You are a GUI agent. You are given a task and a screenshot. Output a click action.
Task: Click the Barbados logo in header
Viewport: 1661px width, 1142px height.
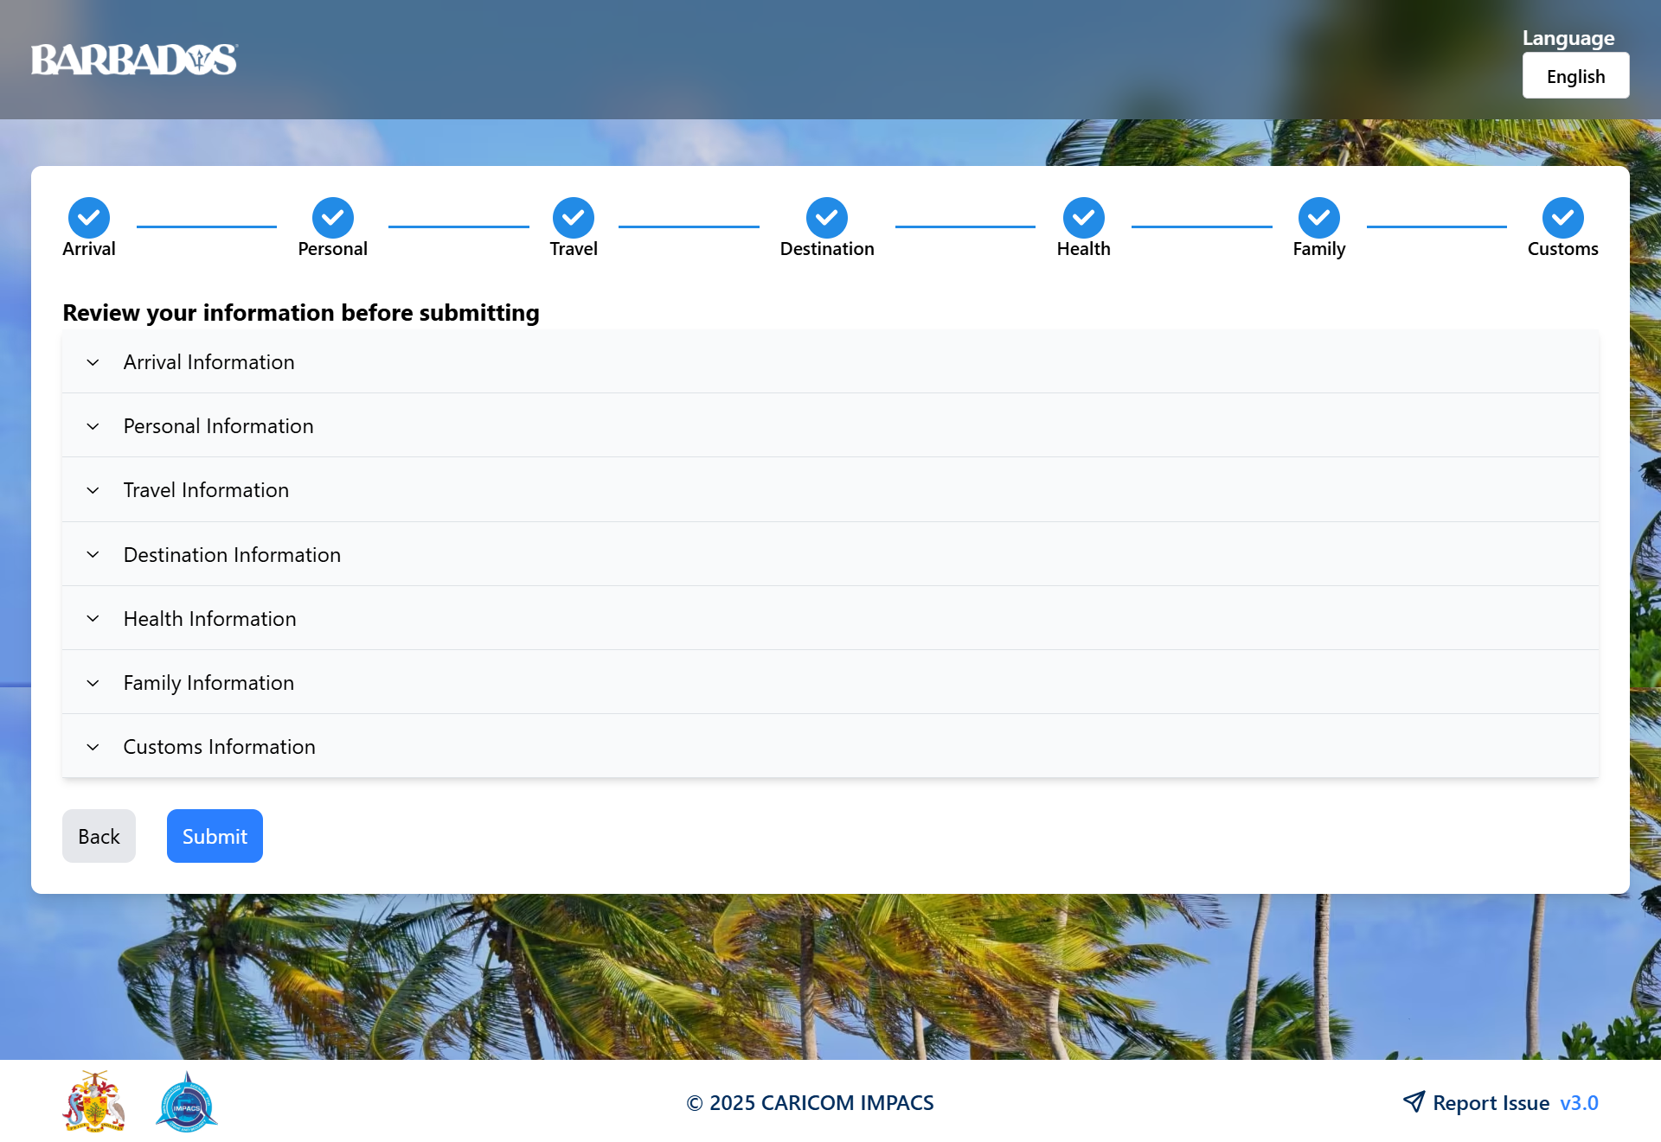pos(134,60)
